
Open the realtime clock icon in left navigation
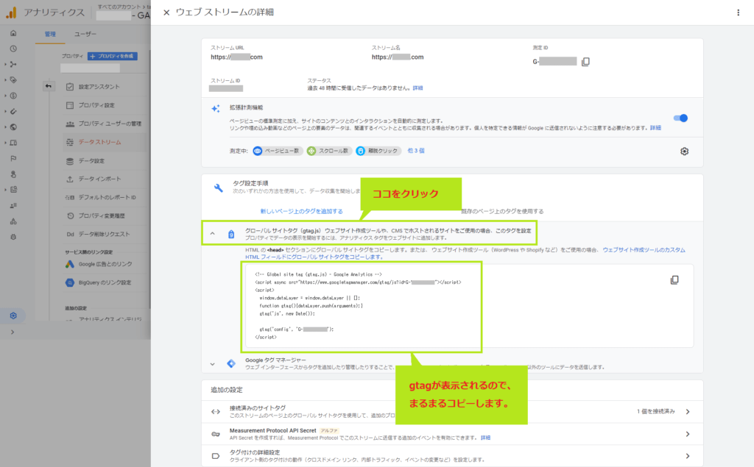(13, 49)
